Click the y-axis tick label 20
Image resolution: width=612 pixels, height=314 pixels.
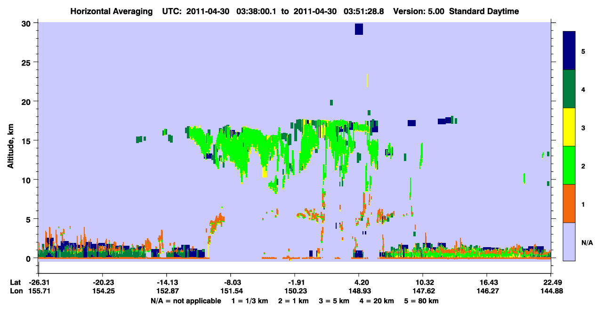[x=27, y=101]
